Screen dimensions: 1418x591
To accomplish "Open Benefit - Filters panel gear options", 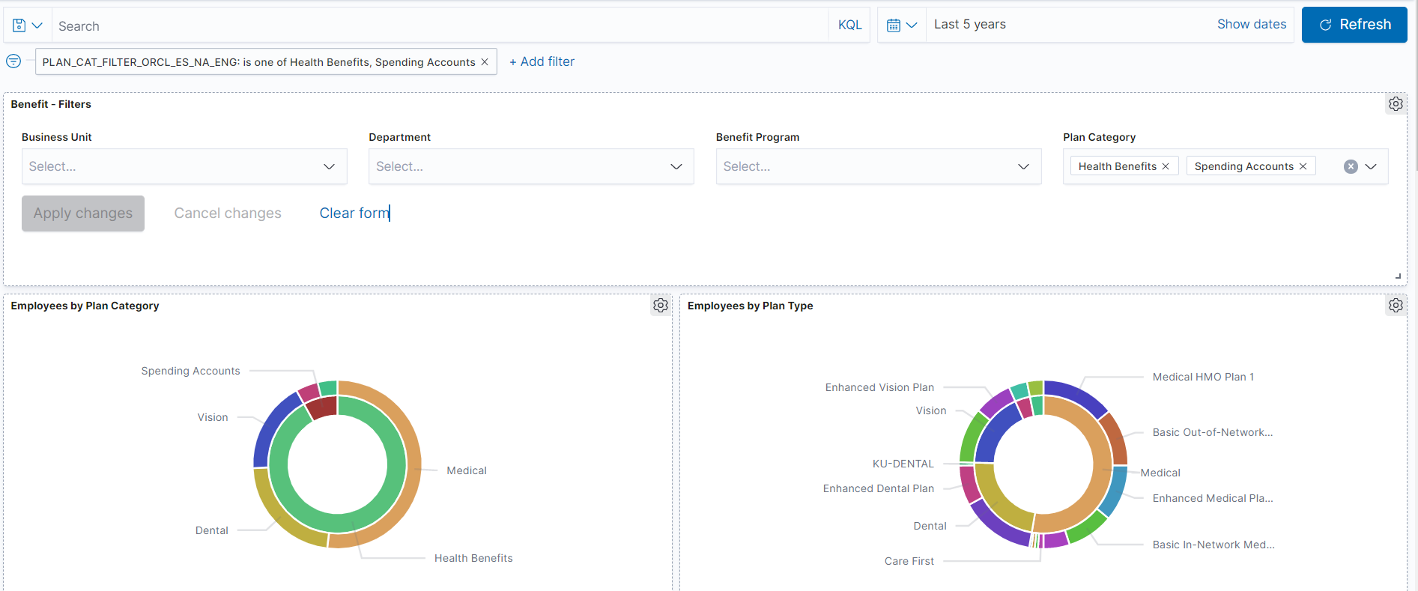I will (1396, 104).
